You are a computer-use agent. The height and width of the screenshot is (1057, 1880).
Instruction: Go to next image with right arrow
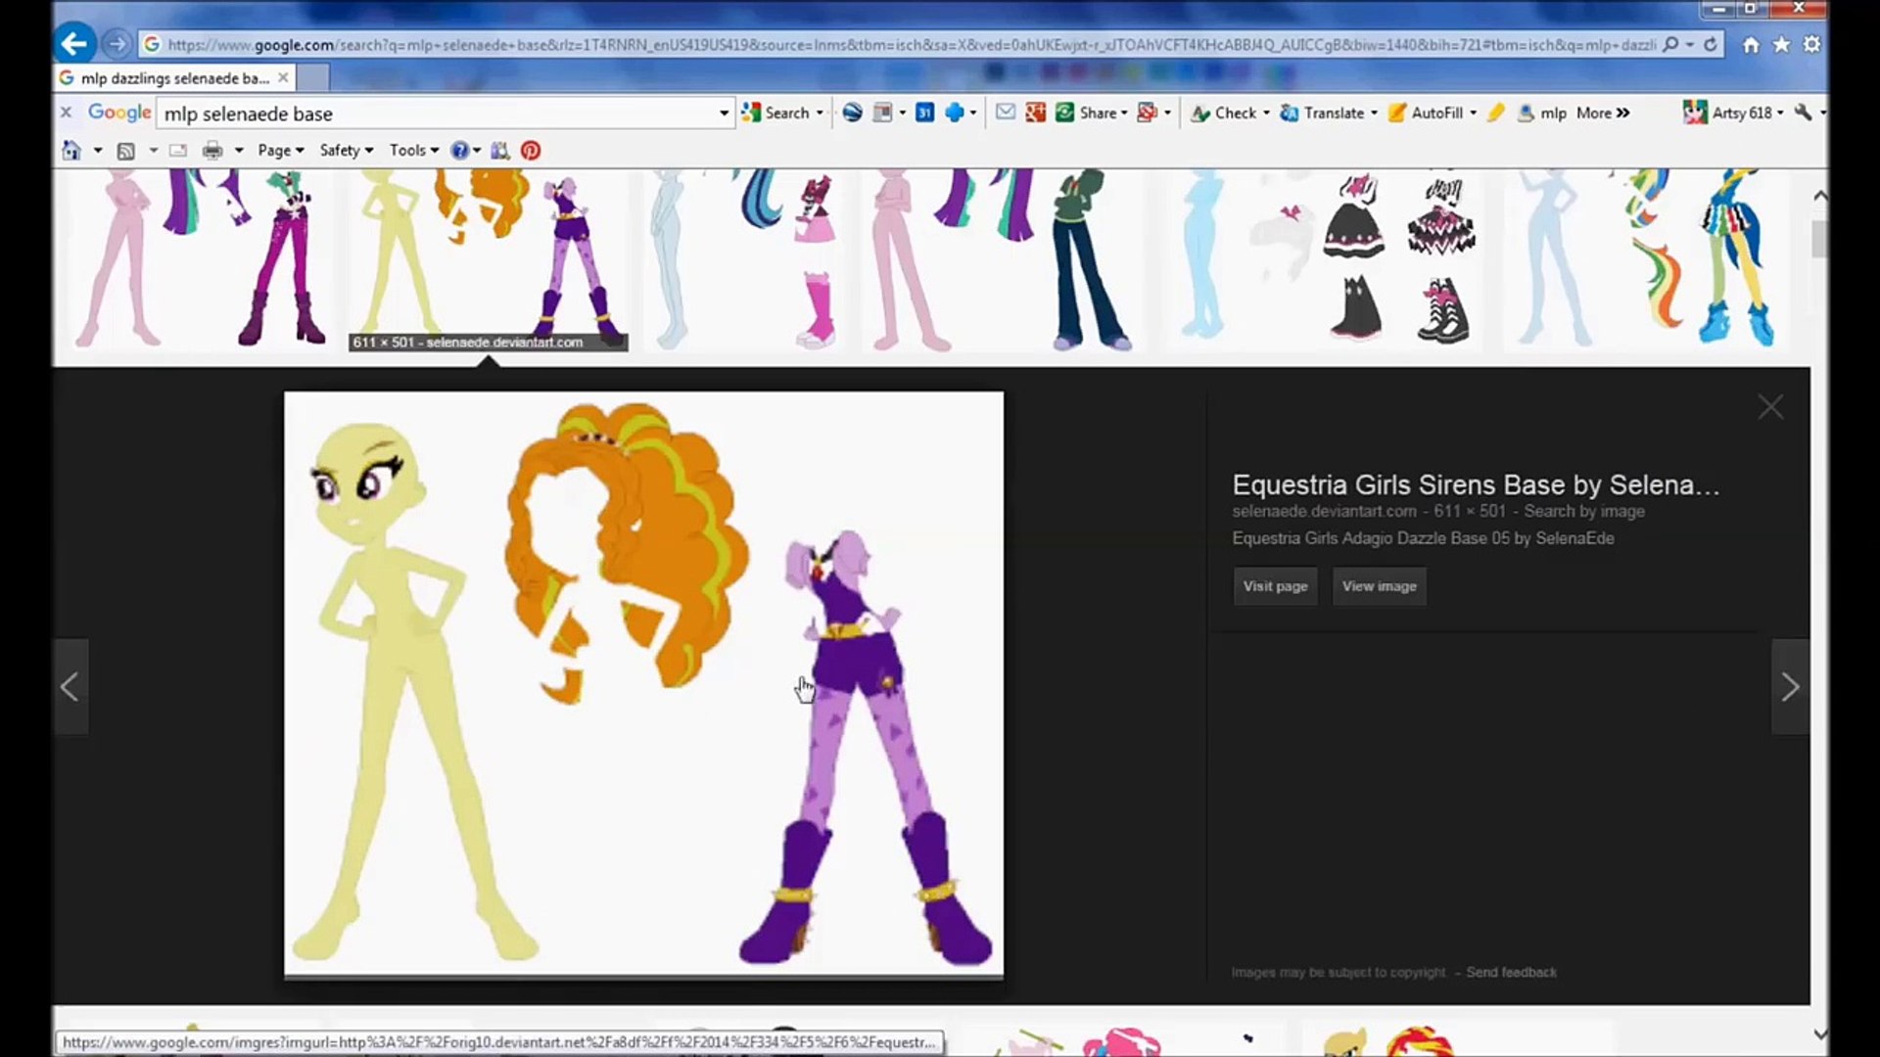coord(1790,687)
